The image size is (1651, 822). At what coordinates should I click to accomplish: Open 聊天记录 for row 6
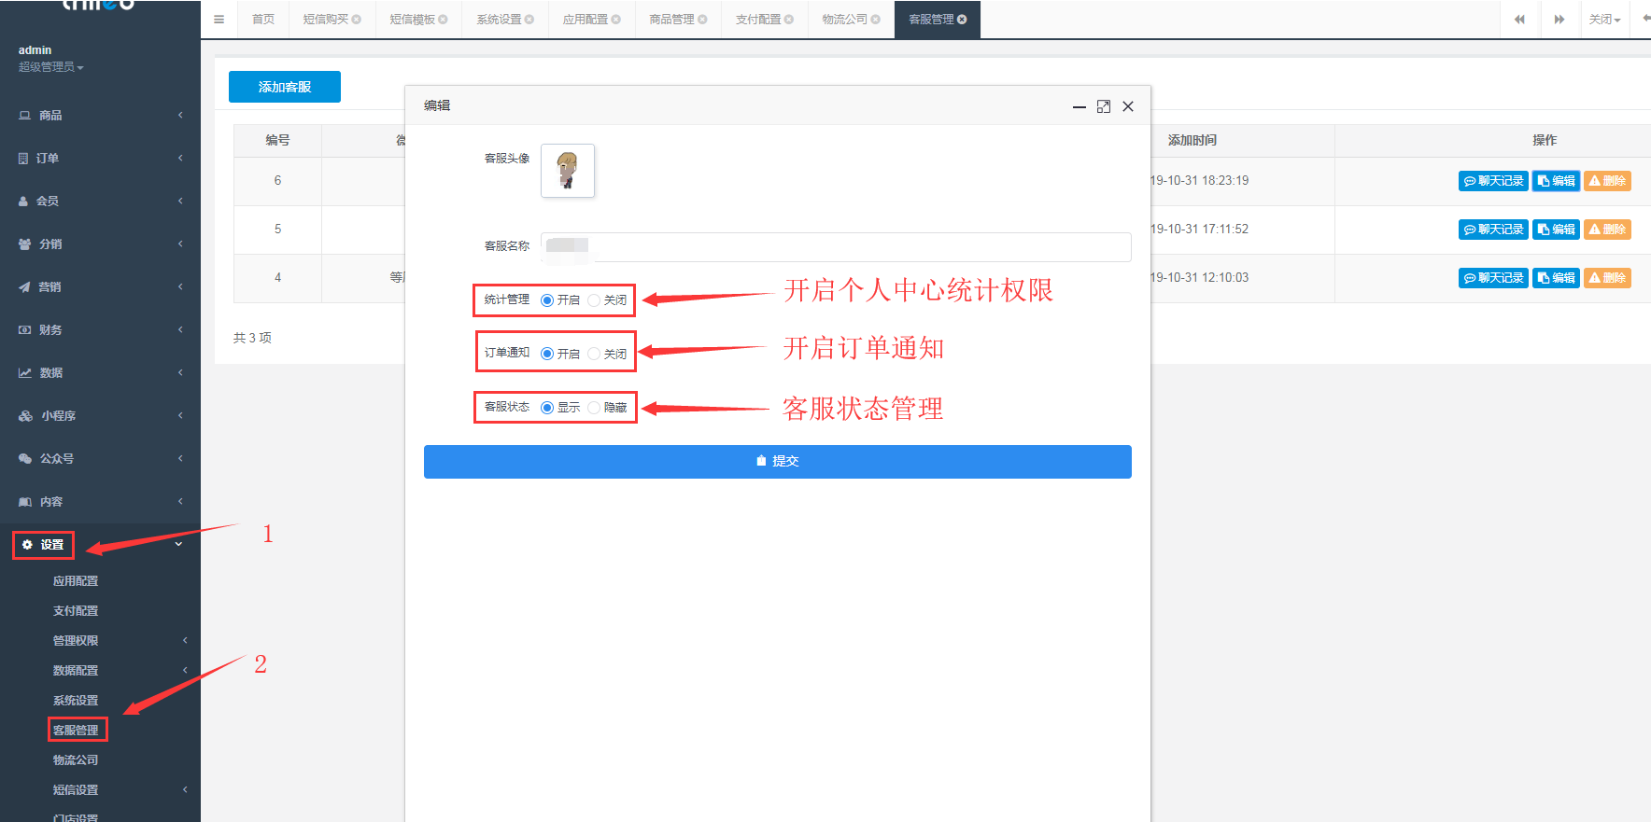pos(1493,181)
